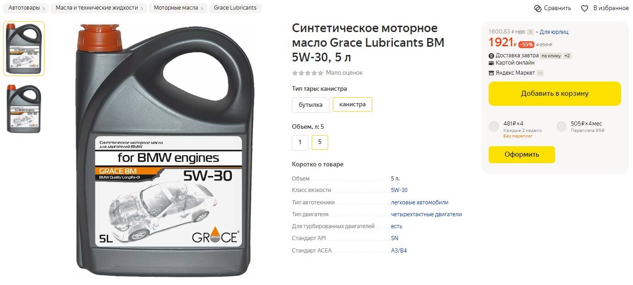Open the Для юрлиц link
The width and height of the screenshot is (633, 285).
click(554, 32)
